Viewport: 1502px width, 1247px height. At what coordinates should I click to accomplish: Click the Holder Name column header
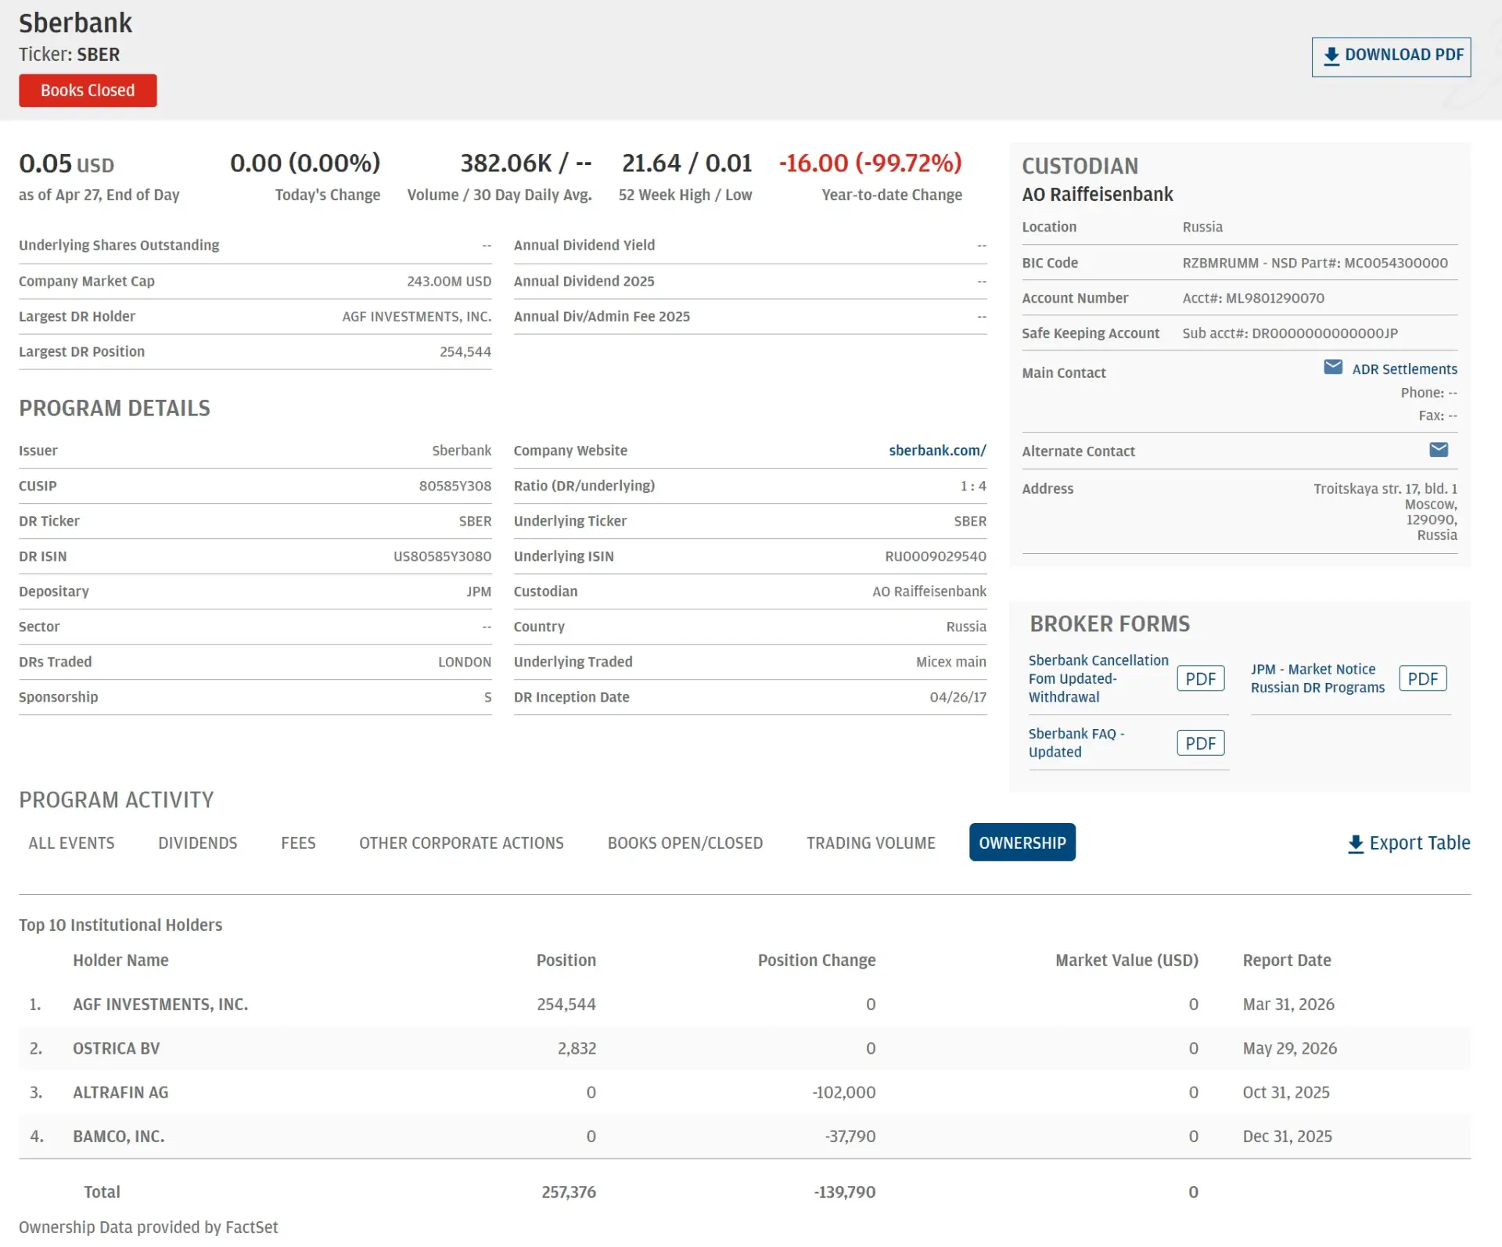[120, 961]
